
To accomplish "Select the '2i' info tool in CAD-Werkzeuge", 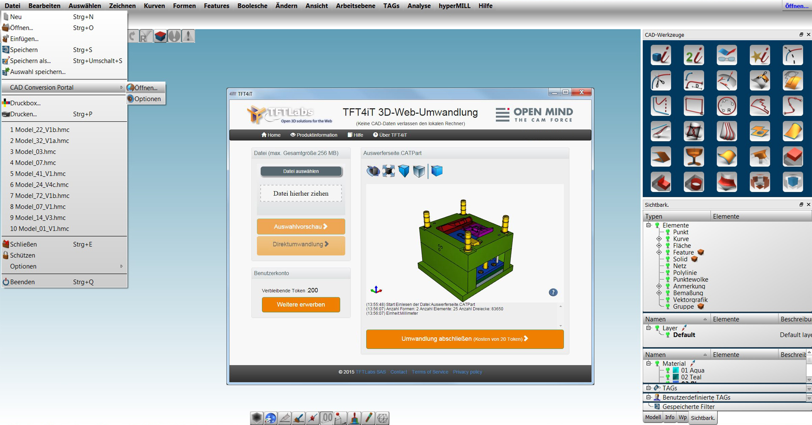I will tap(693, 55).
